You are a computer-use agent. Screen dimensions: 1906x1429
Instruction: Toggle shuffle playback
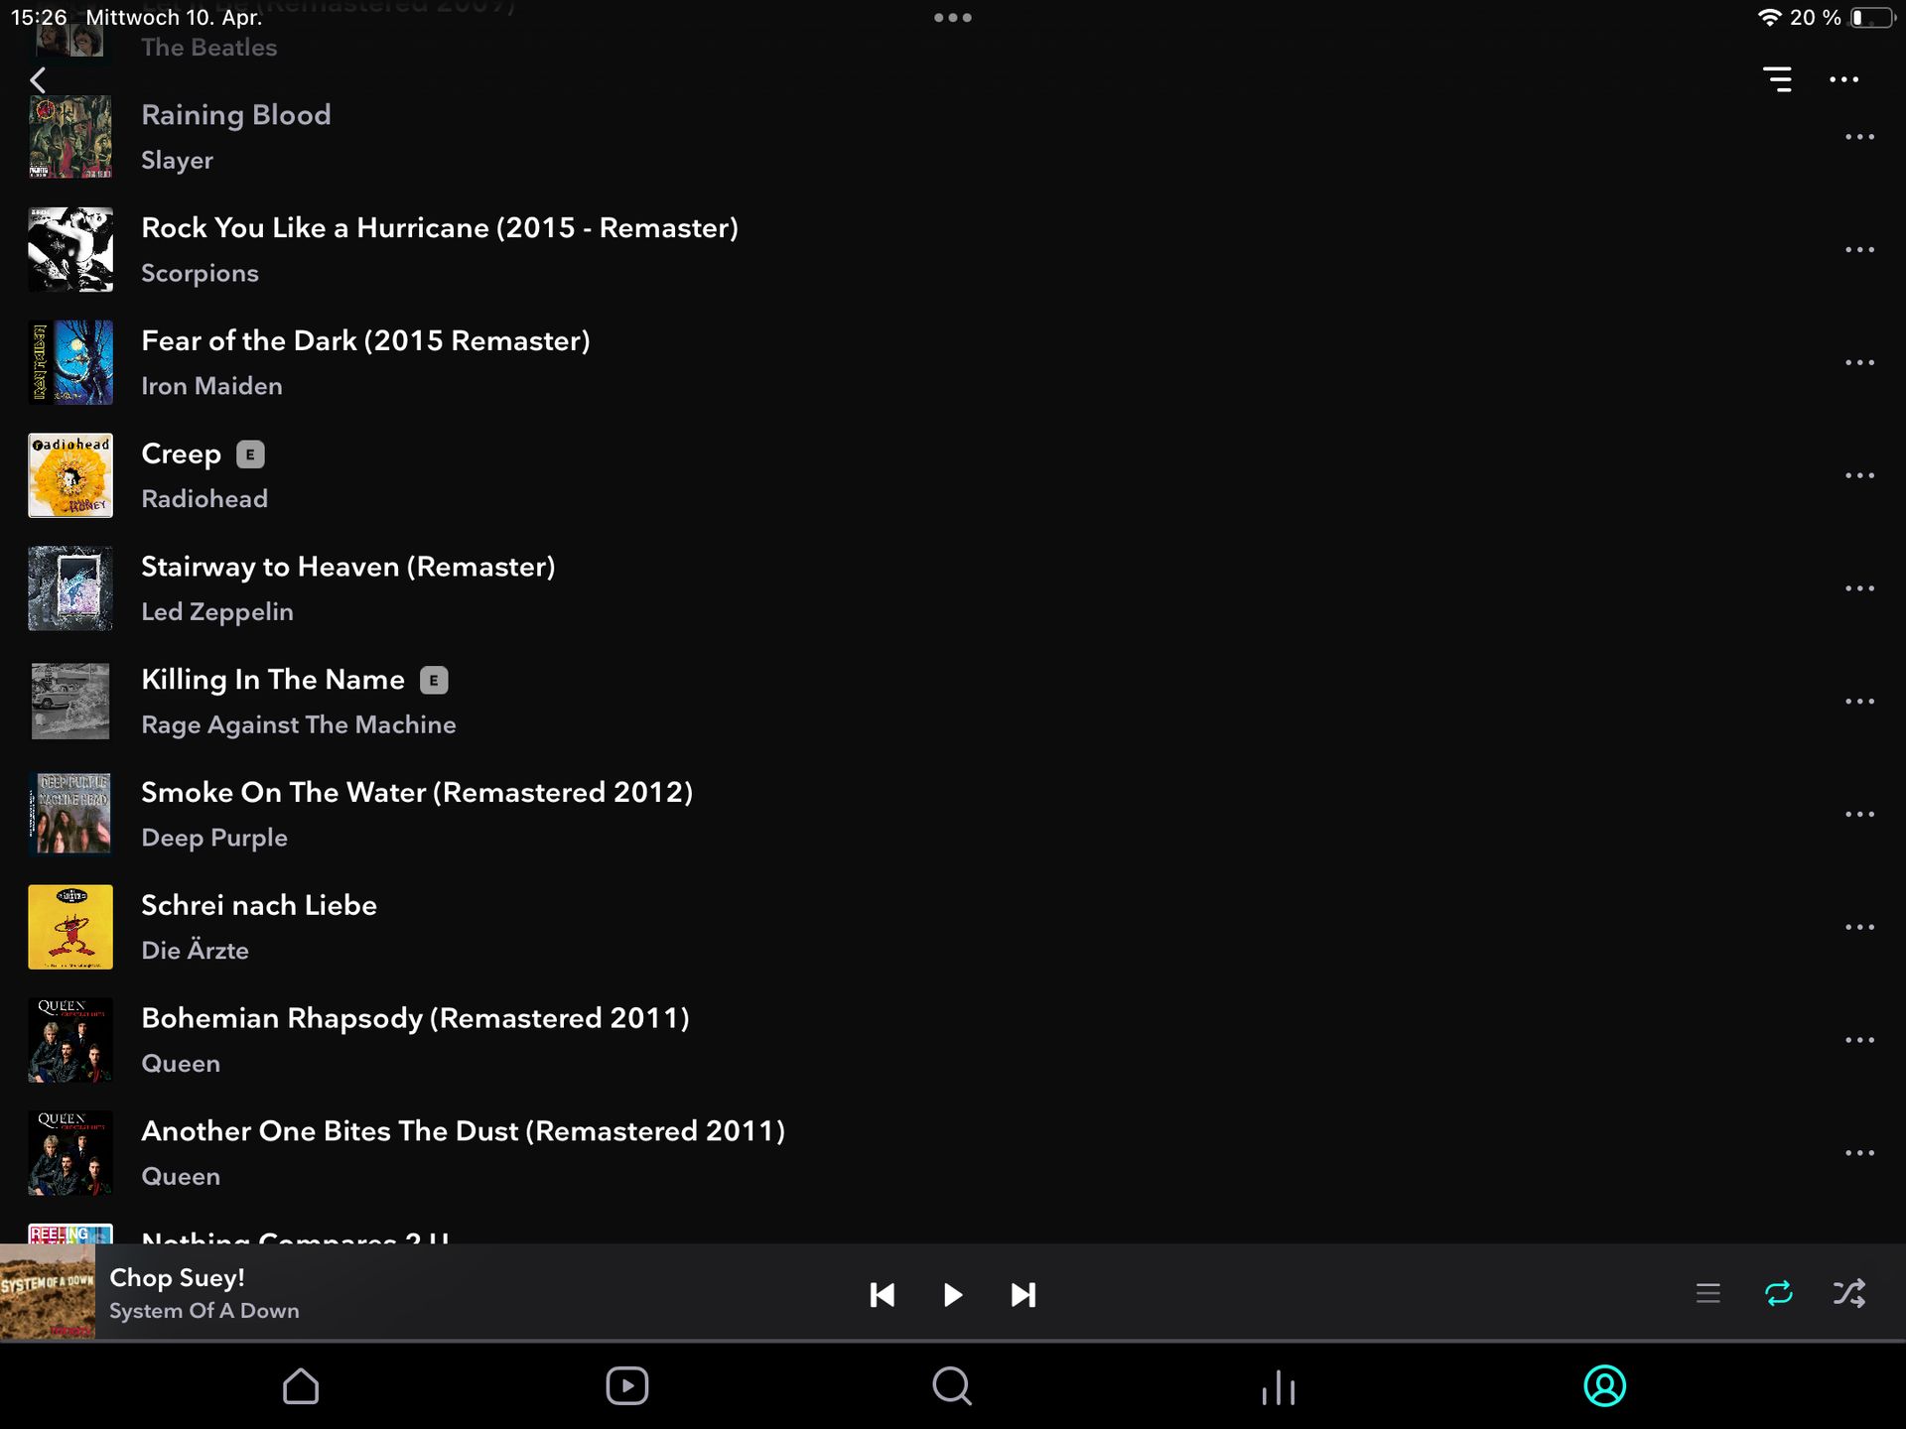(1848, 1293)
